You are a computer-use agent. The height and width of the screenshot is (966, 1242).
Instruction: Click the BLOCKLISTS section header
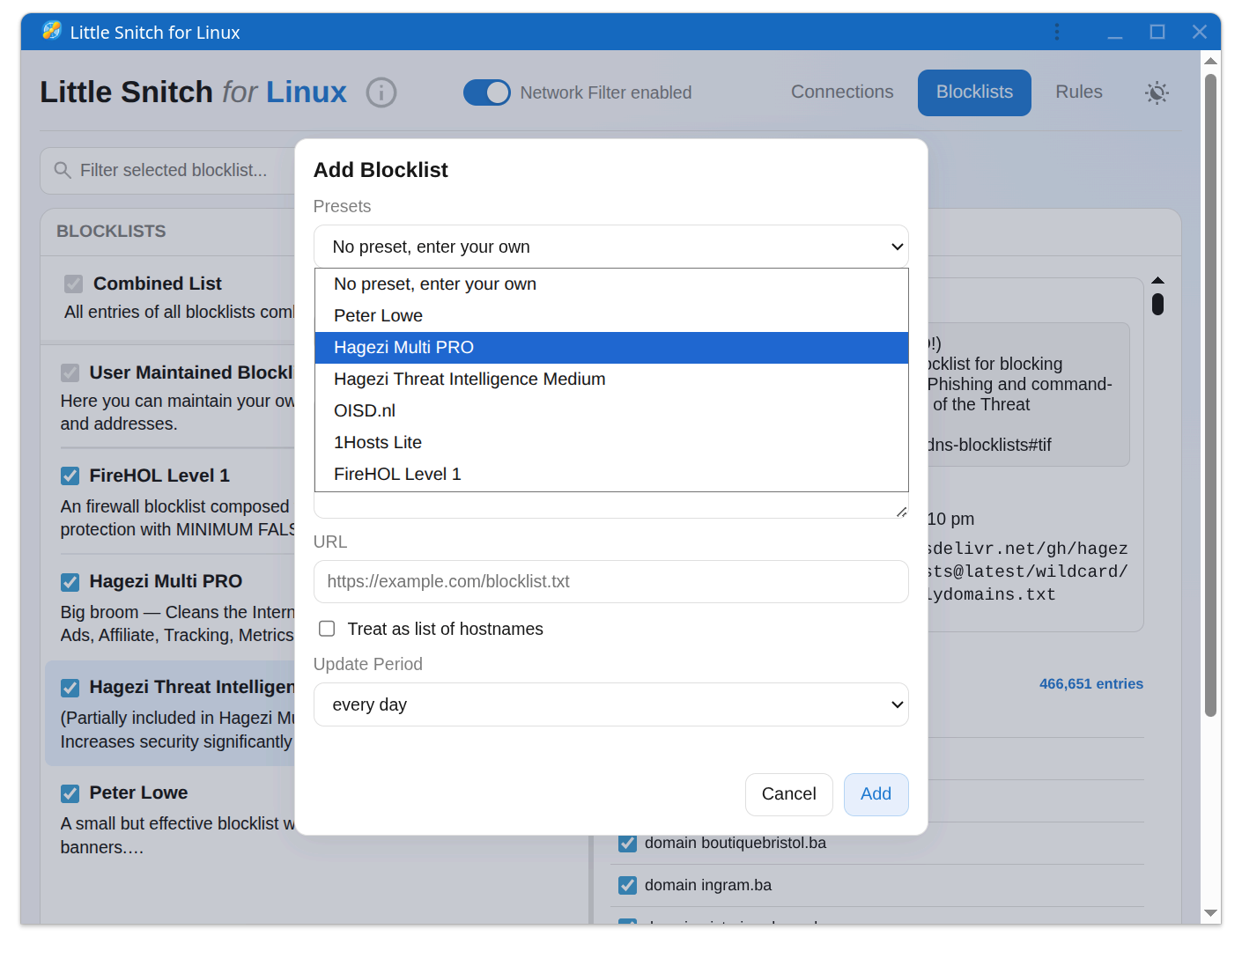tap(111, 232)
